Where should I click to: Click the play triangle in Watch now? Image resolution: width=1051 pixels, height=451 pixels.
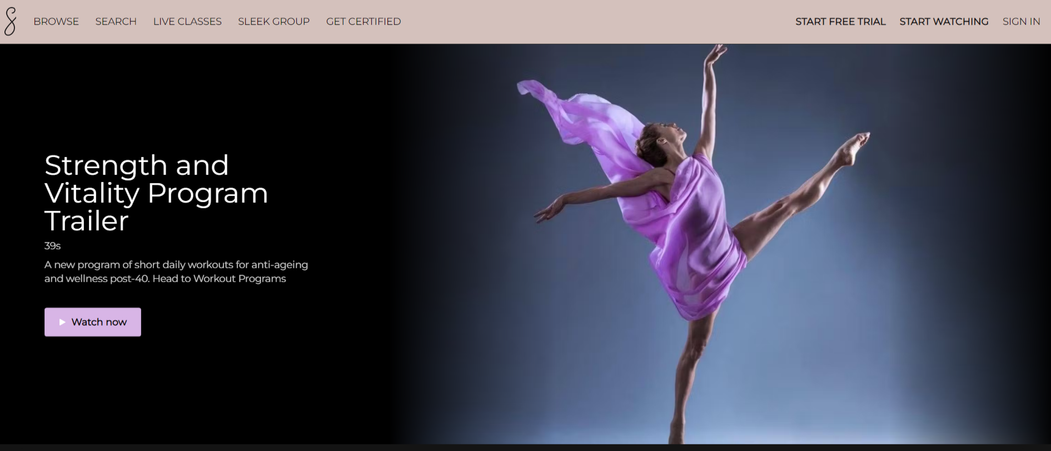pos(62,322)
